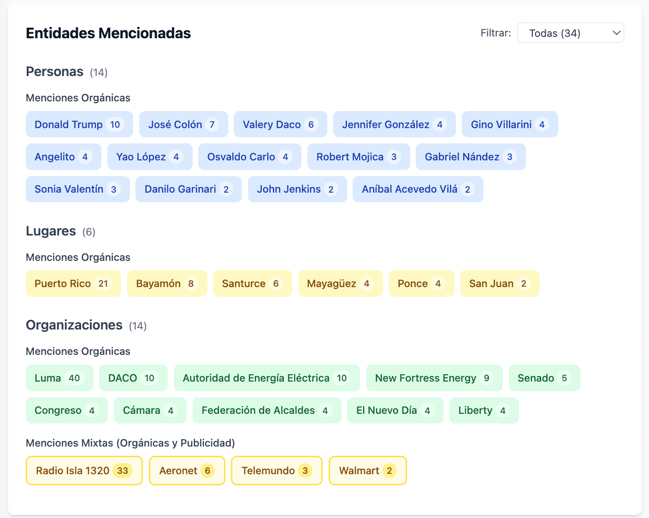Select the Jennifer González entity chip

[x=394, y=124]
